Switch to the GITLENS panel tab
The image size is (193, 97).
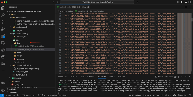coord(122,77)
